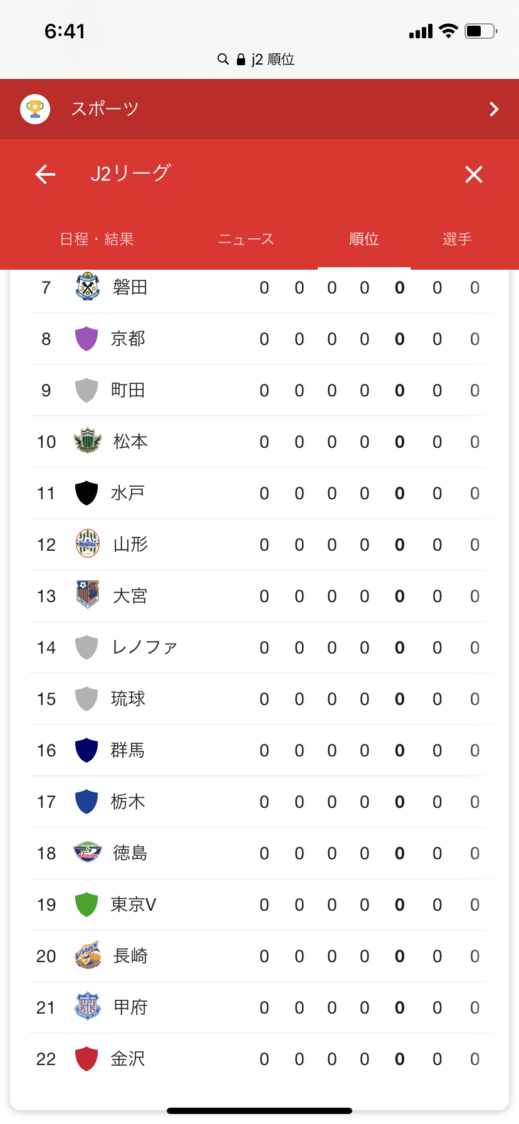Tap the 山形 team crest
The width and height of the screenshot is (519, 1124).
87,544
